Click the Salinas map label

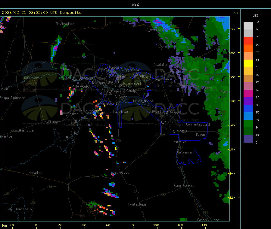pyautogui.click(x=52, y=122)
